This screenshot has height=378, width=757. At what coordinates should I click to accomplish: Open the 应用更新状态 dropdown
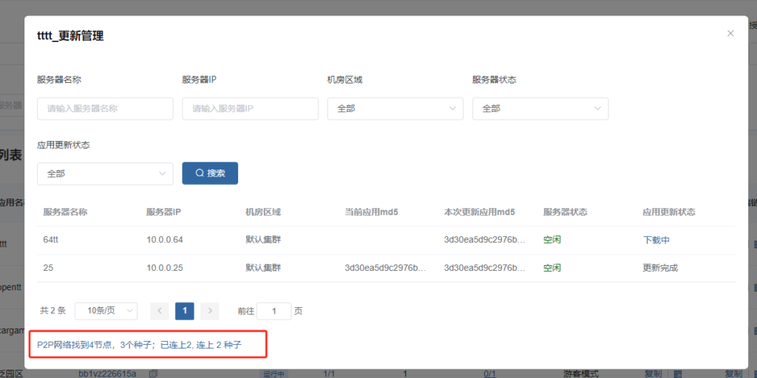105,173
